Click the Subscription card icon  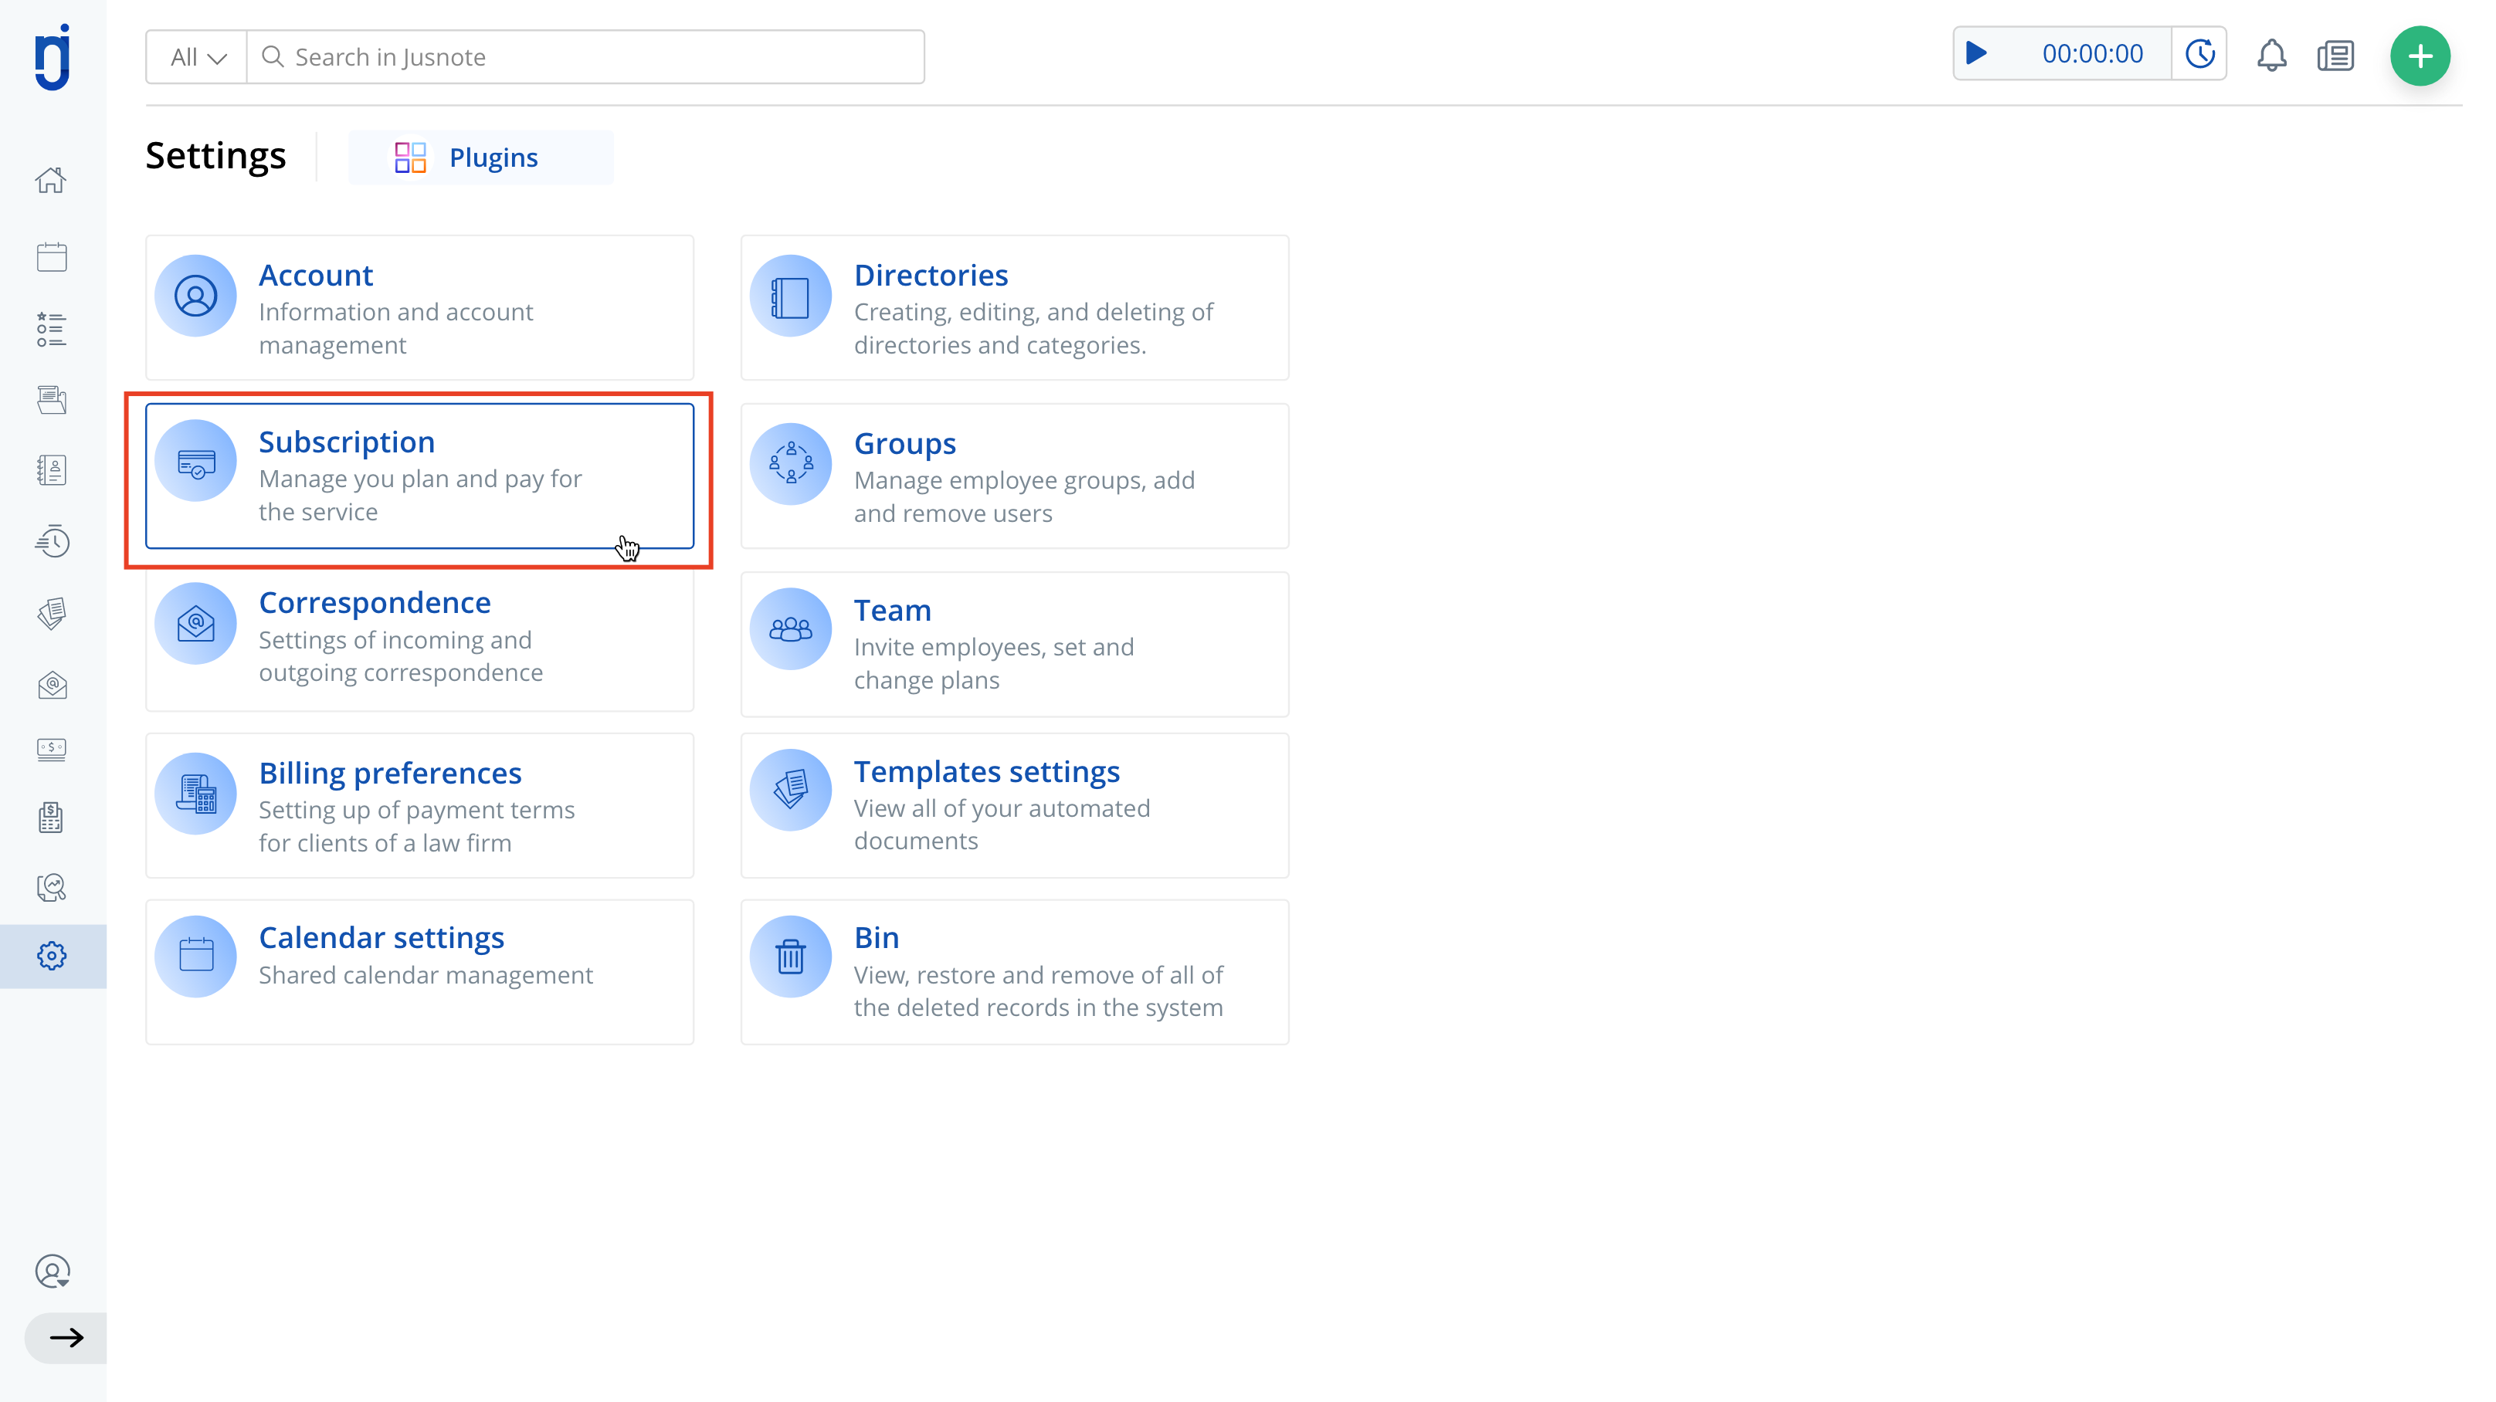click(x=195, y=461)
